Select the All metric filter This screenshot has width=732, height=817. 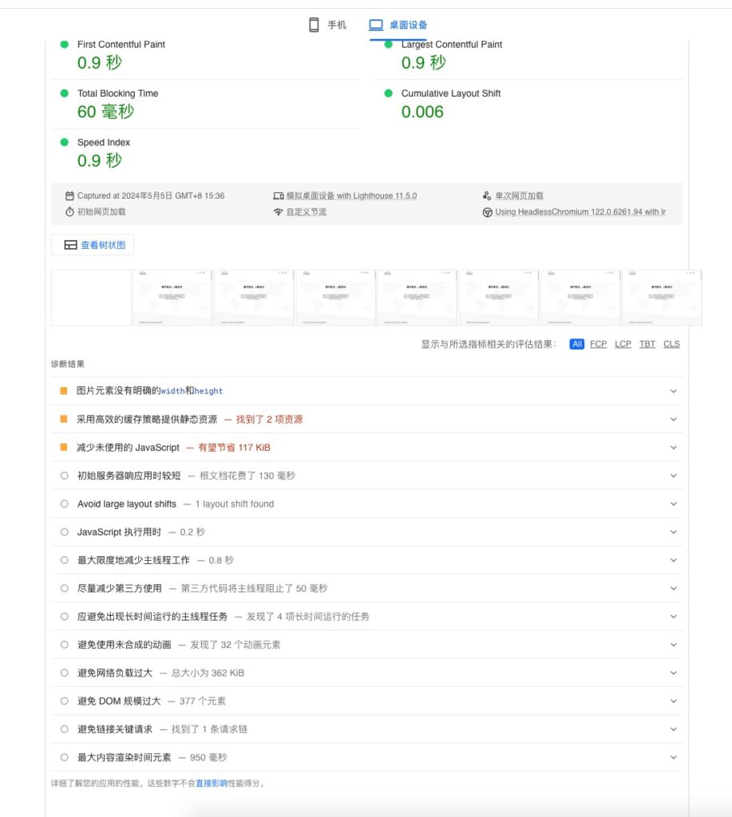pyautogui.click(x=576, y=344)
